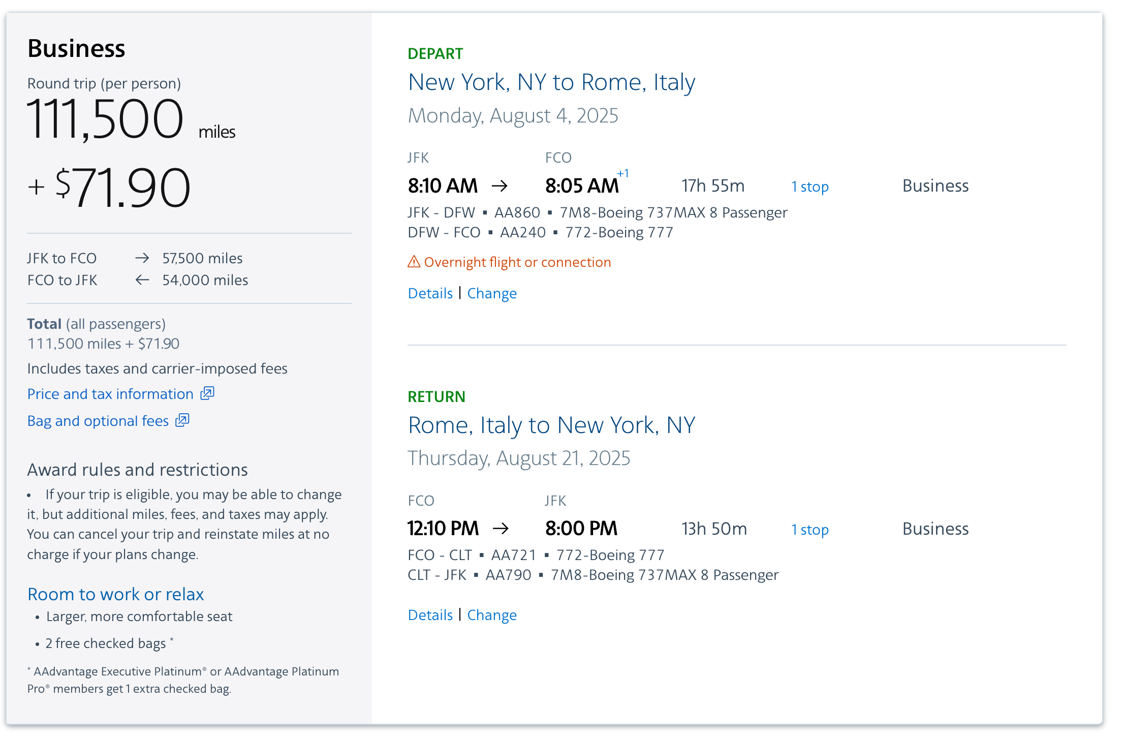Click the external link icon next to Bag and optional fees
The image size is (1122, 740).
point(183,420)
